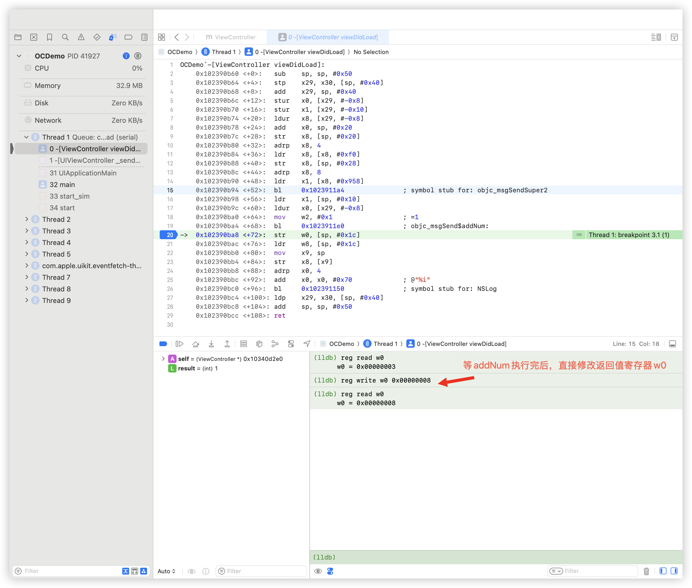Clear console with trash icon
The height and width of the screenshot is (588, 692).
(x=646, y=571)
